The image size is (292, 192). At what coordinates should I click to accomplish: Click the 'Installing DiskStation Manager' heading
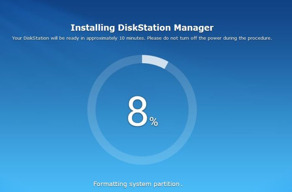pos(142,28)
